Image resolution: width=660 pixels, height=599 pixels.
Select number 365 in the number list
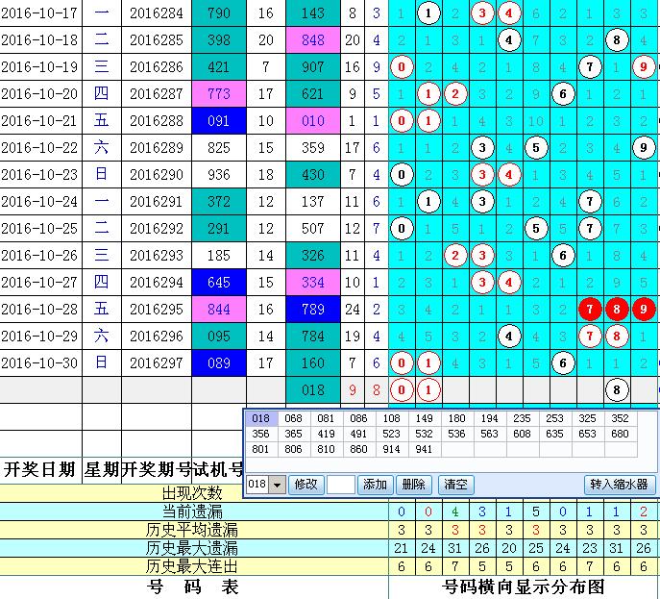(x=293, y=434)
